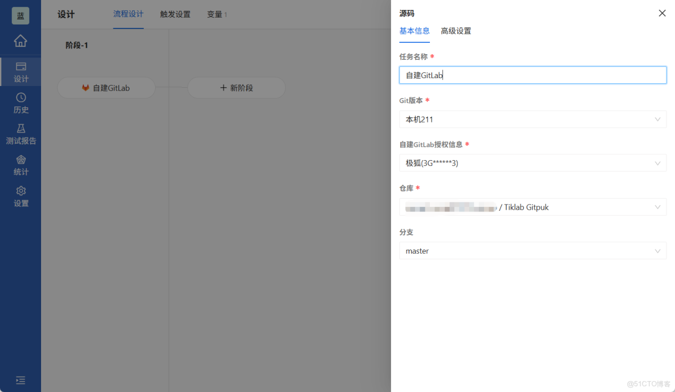
Task: Click the 新阶段 add stage button
Action: (x=236, y=87)
